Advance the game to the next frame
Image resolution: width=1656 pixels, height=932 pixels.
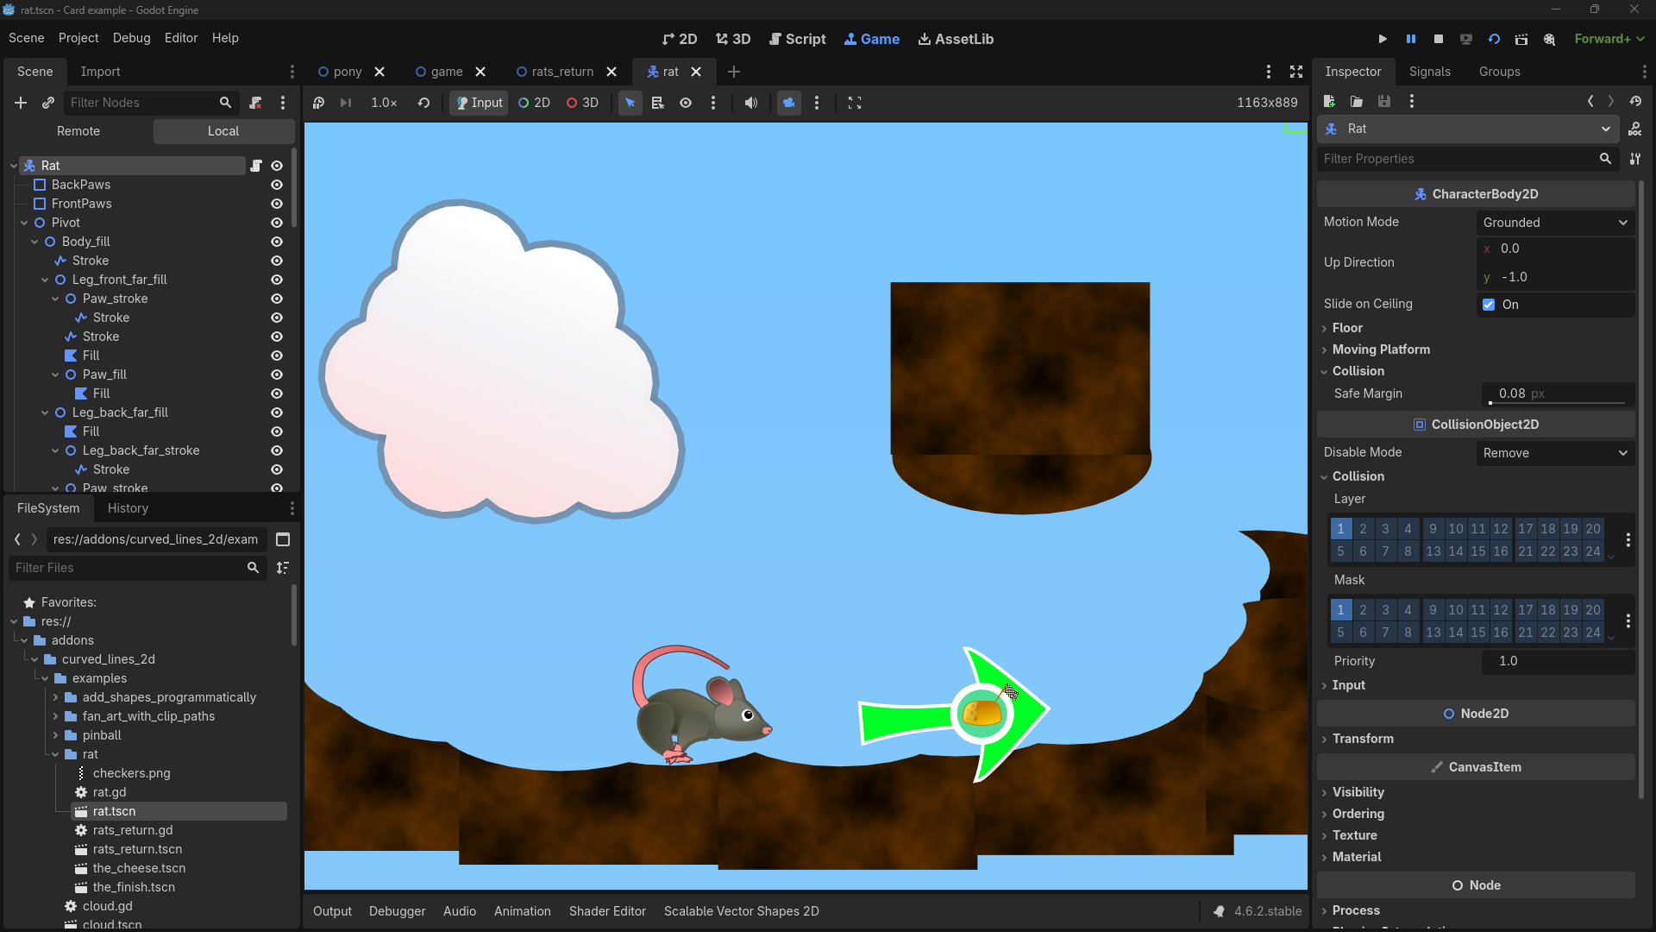346,103
